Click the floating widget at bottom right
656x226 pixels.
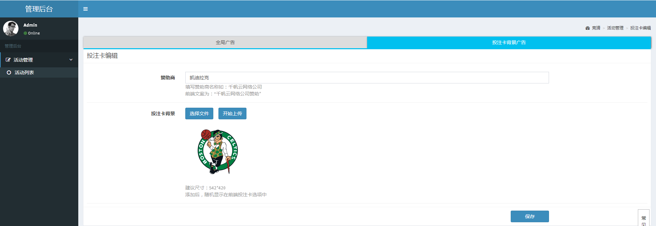click(x=644, y=218)
